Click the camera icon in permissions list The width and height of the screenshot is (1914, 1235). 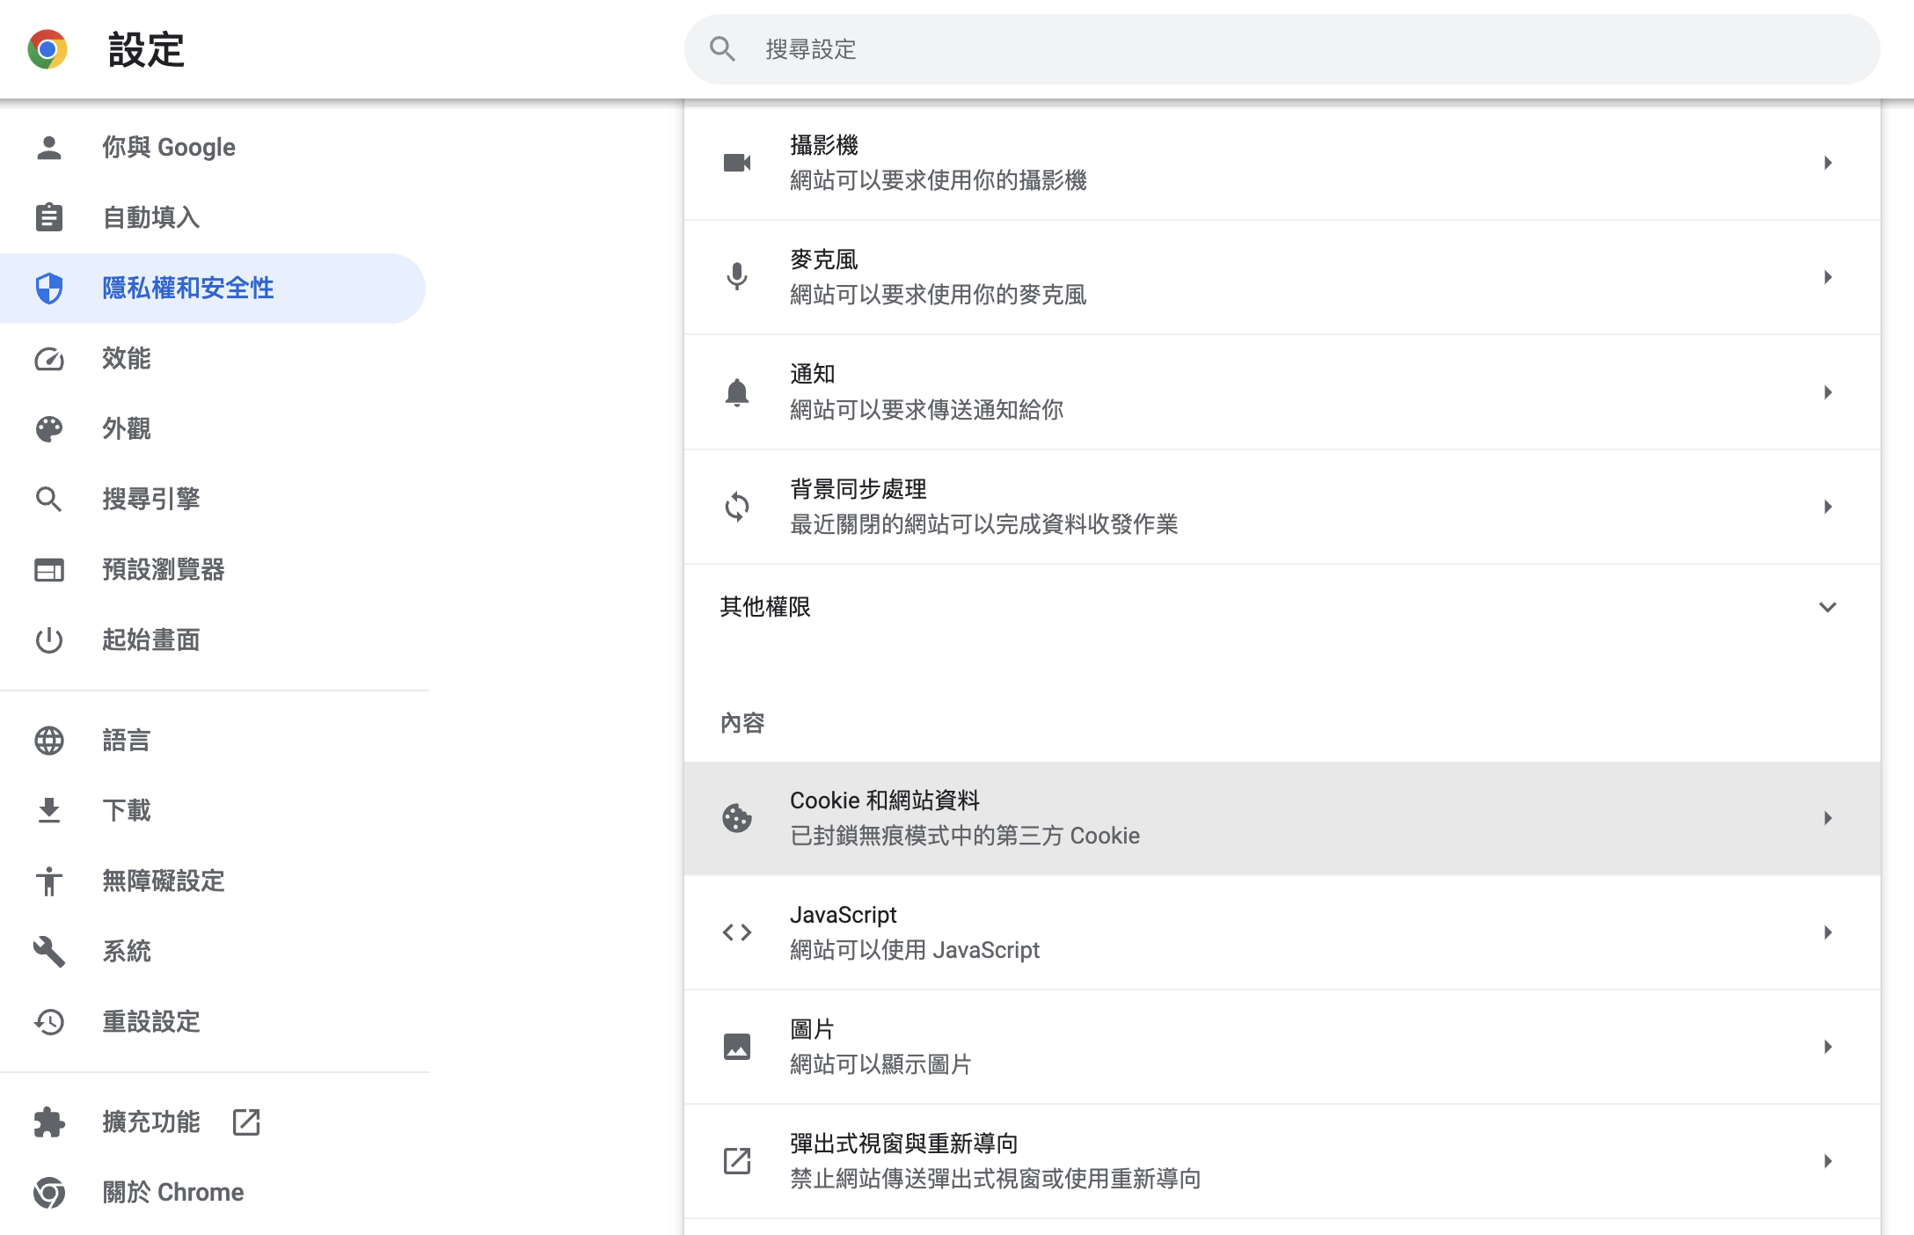point(737,163)
